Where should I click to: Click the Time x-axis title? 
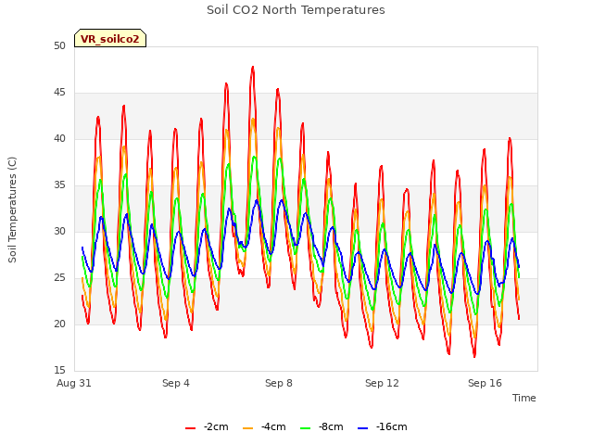click(524, 398)
